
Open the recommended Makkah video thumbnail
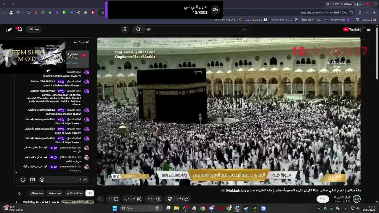click(77, 202)
